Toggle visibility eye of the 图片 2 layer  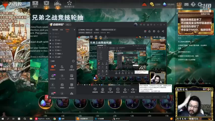coord(50,44)
